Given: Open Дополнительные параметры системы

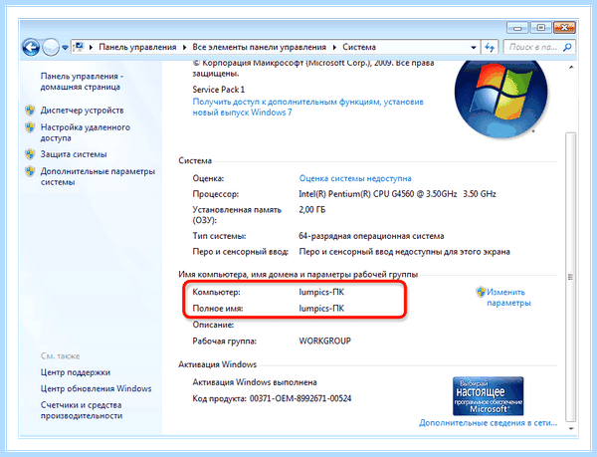Looking at the screenshot, I should (x=98, y=176).
